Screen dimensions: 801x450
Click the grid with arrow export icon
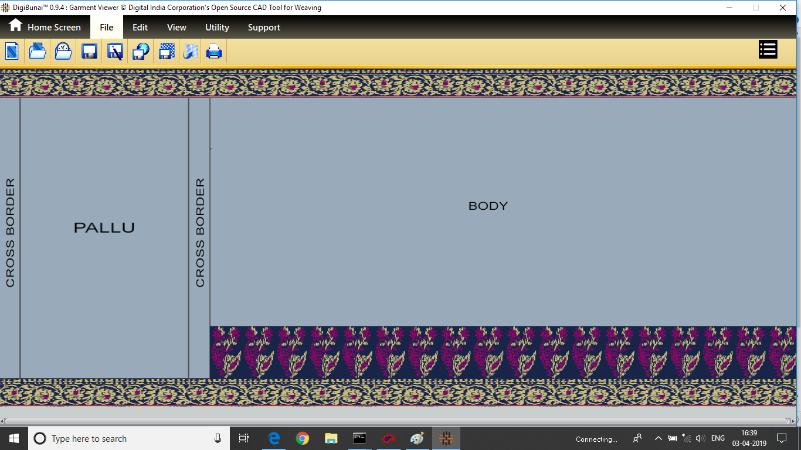pyautogui.click(x=190, y=52)
